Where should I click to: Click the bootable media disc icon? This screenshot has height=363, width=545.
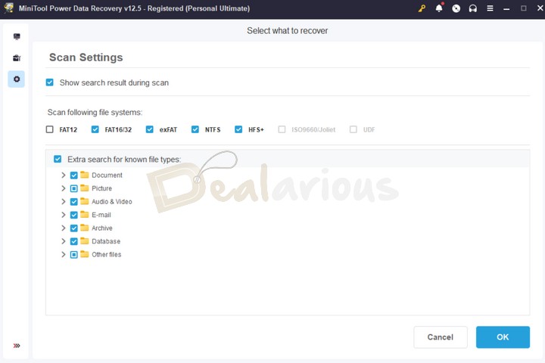click(456, 8)
